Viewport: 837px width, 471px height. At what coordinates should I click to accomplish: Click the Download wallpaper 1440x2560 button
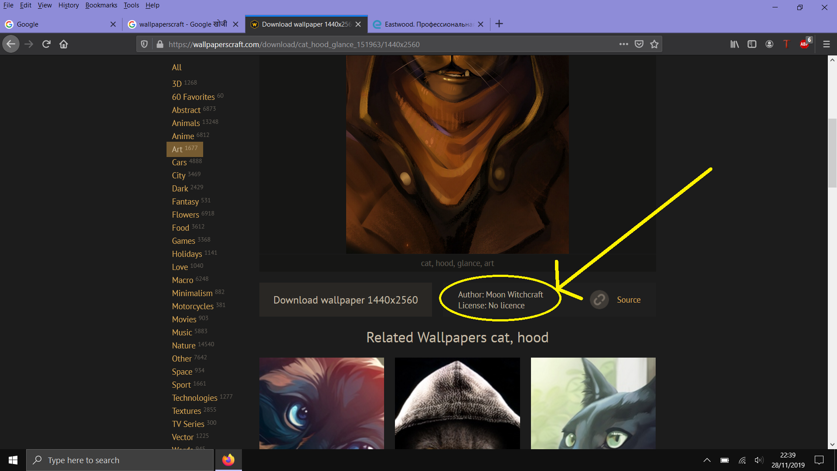[346, 300]
